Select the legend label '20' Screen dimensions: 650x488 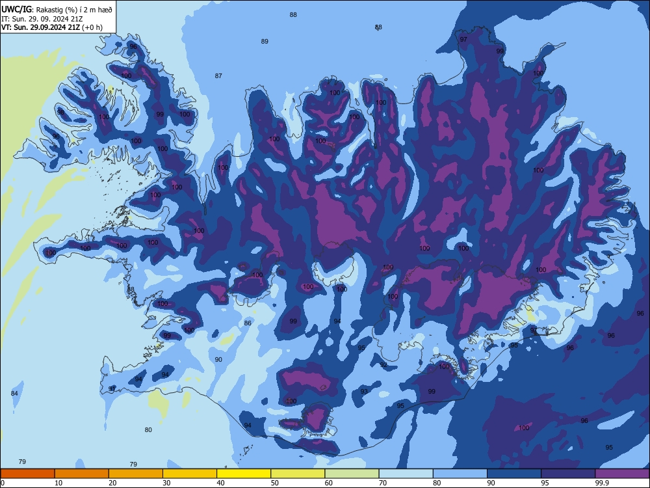[112, 483]
